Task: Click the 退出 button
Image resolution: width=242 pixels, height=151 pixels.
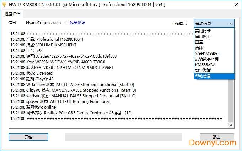Action: click(x=217, y=137)
